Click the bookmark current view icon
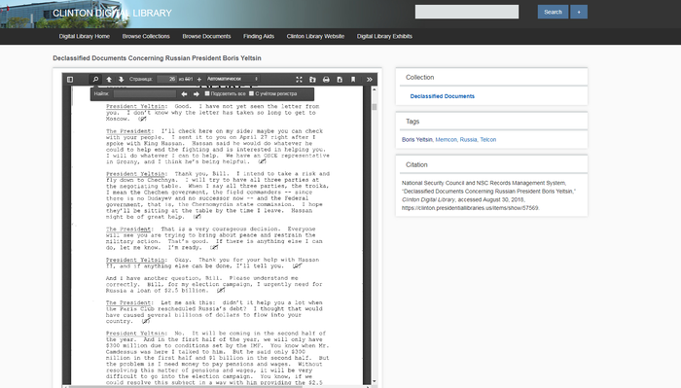Viewport: 681px width, 388px height. coord(353,79)
